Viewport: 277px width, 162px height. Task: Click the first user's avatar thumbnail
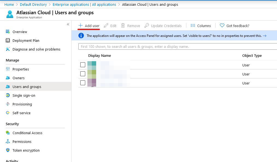(x=92, y=65)
